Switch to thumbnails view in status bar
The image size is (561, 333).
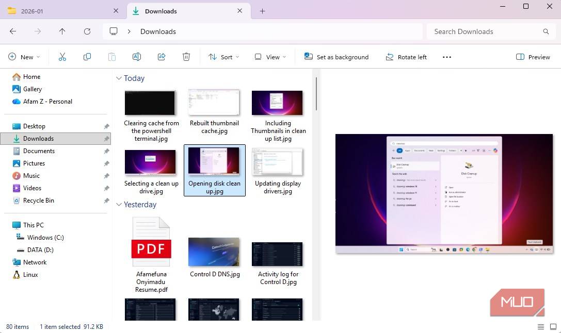pos(553,327)
